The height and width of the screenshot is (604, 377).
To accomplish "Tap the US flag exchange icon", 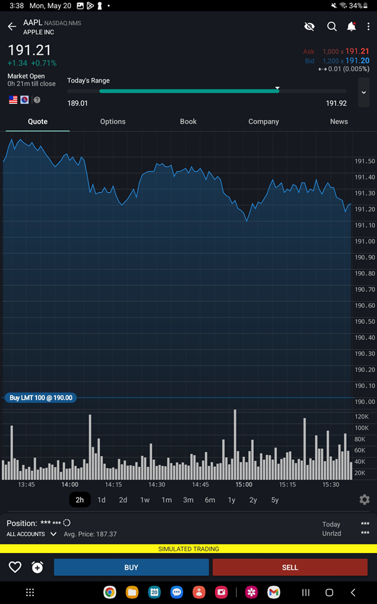I will tap(13, 100).
